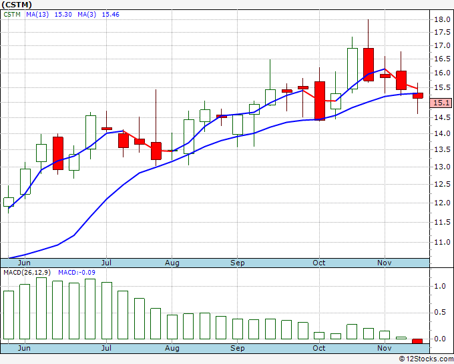Click Sep on the price chart time axis
454x364 pixels.
238,263
